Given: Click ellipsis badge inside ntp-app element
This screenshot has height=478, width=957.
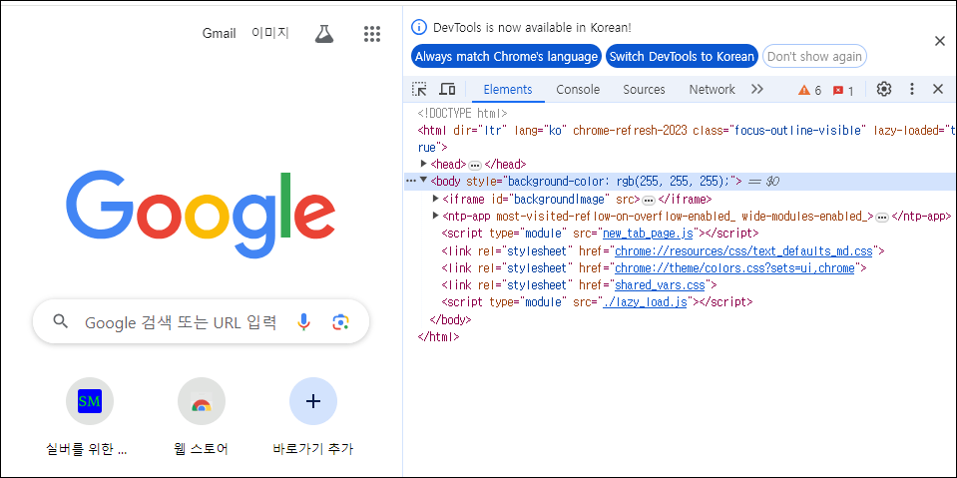Looking at the screenshot, I should click(881, 217).
